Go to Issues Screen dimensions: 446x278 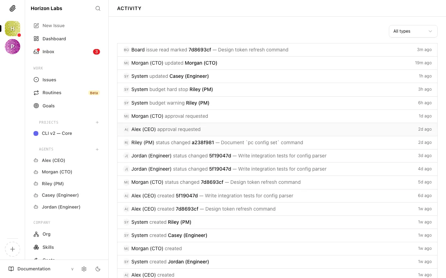(67, 80)
